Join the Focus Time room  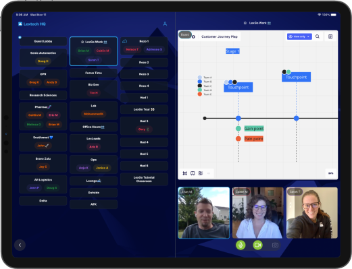(93, 73)
